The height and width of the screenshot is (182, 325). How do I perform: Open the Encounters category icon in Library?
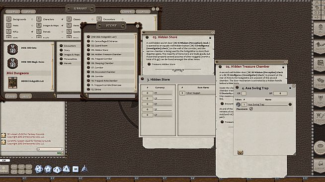coord(99,19)
